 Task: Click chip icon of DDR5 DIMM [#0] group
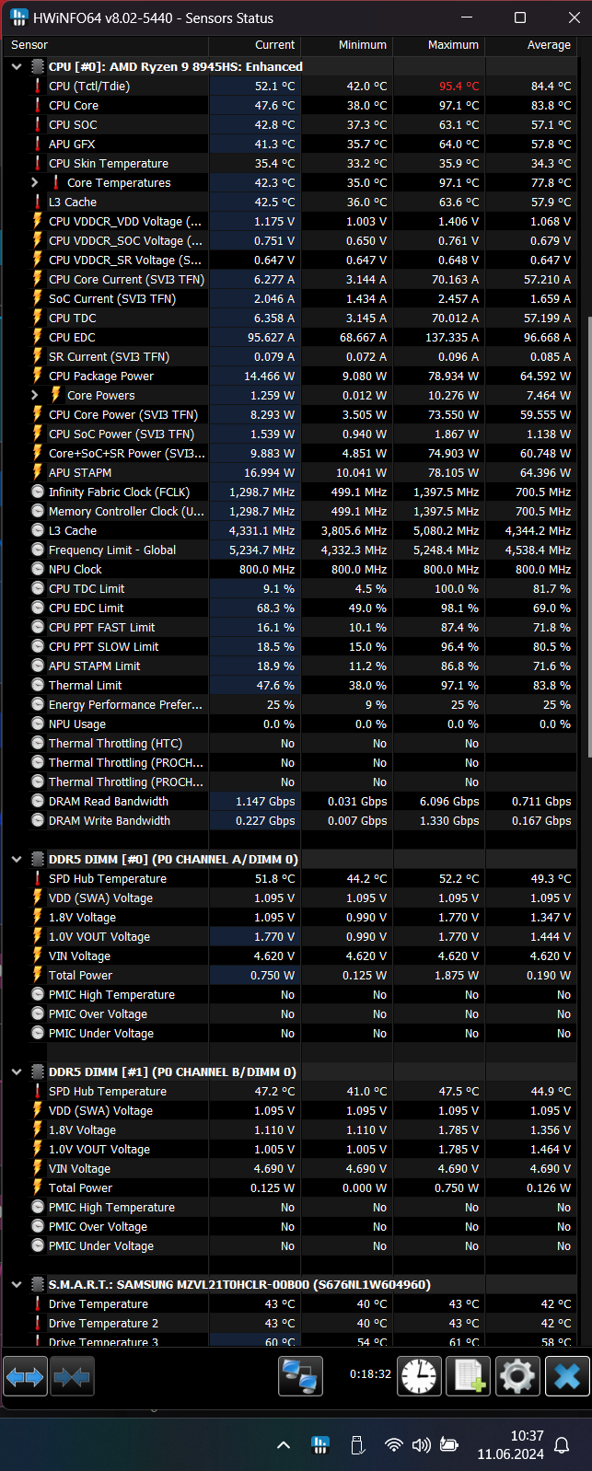[38, 859]
